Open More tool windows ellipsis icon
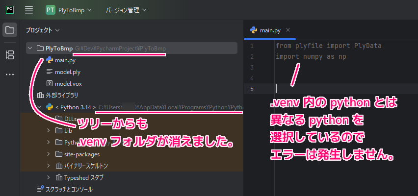The height and width of the screenshot is (196, 418). pos(10,74)
